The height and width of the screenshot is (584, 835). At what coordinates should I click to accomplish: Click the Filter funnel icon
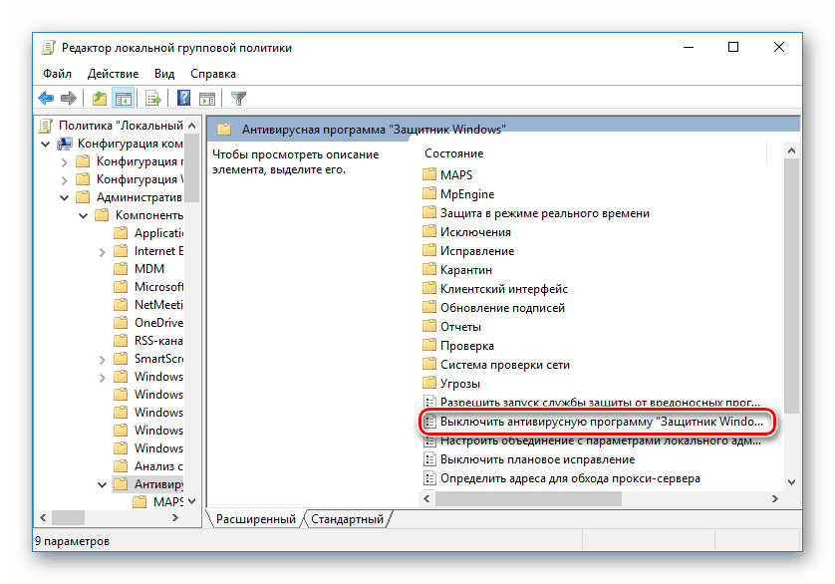[238, 98]
